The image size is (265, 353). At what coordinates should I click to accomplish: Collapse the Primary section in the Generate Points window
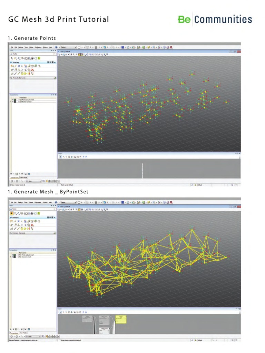click(55, 62)
